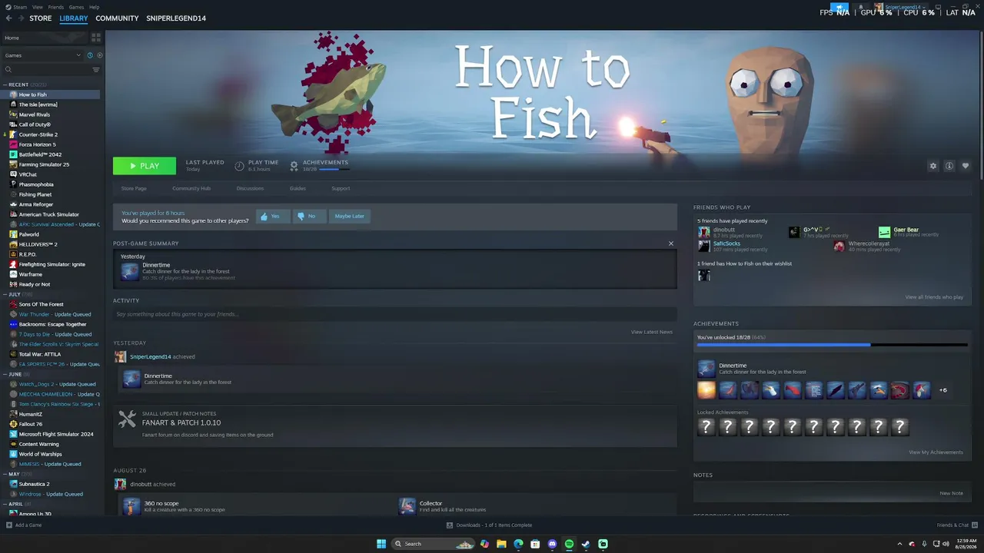The image size is (984, 553).
Task: Open the Discussions link
Action: [x=250, y=188]
